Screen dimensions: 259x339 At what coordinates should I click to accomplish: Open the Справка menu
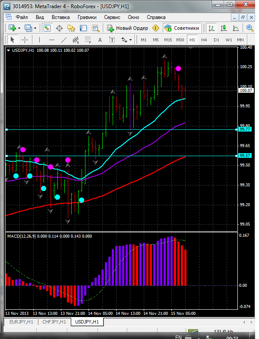tap(156, 17)
